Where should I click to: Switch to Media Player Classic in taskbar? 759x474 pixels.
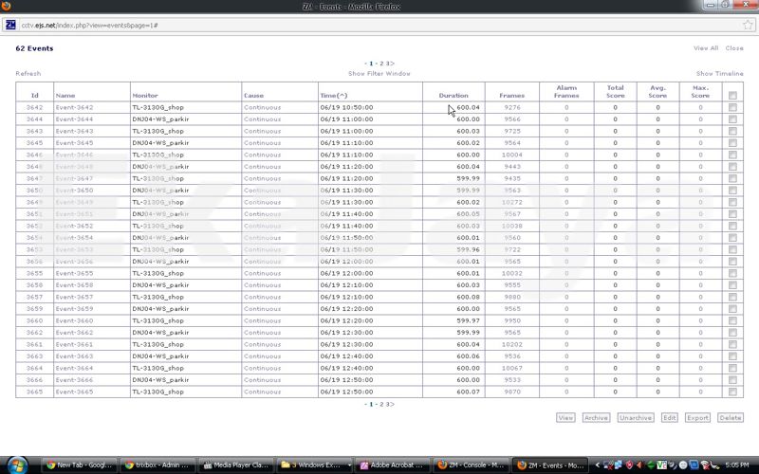point(236,465)
